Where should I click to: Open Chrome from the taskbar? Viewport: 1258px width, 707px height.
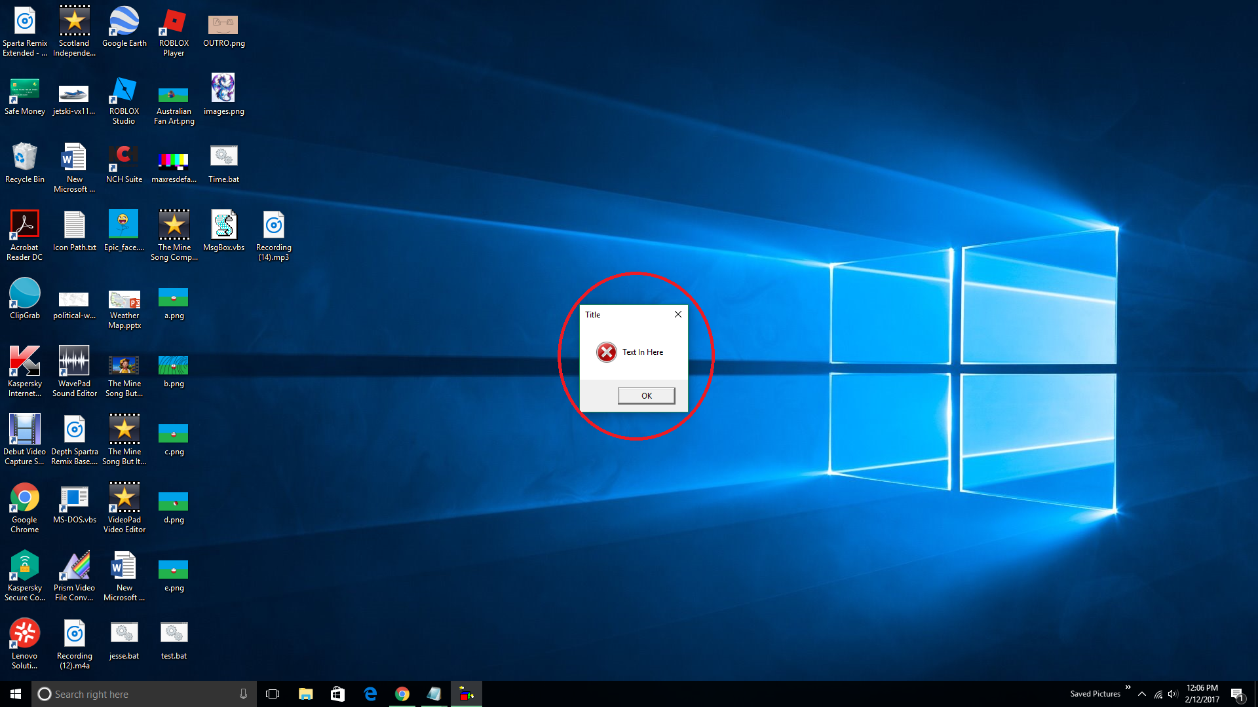pos(402,694)
